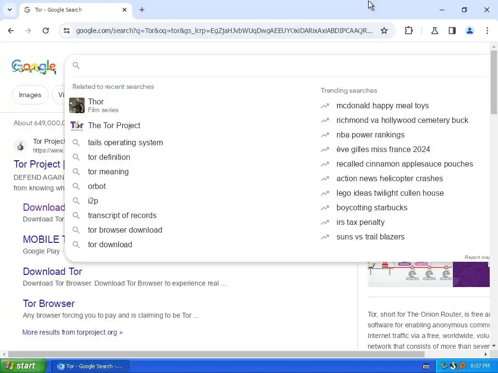Click the keyboard icon in system tray

(x=426, y=366)
